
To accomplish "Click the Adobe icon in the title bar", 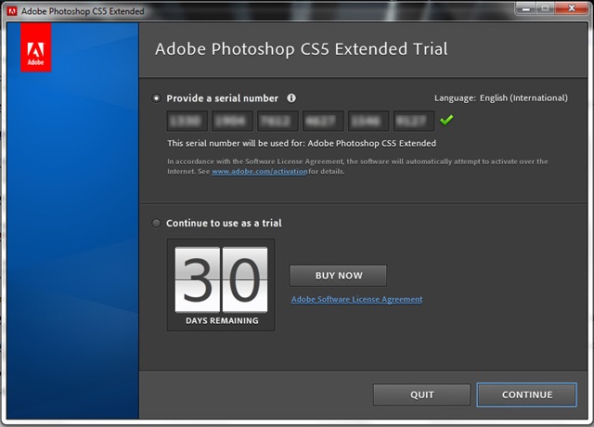I will 12,11.
